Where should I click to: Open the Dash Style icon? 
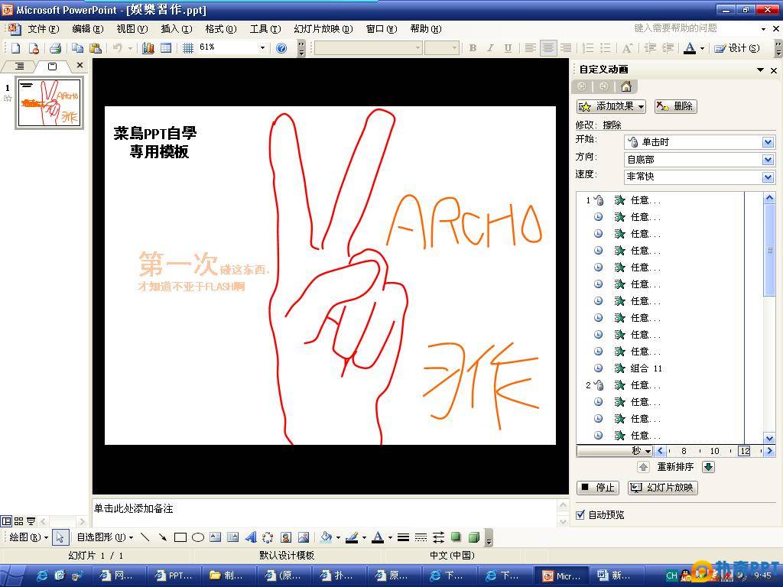coord(421,537)
